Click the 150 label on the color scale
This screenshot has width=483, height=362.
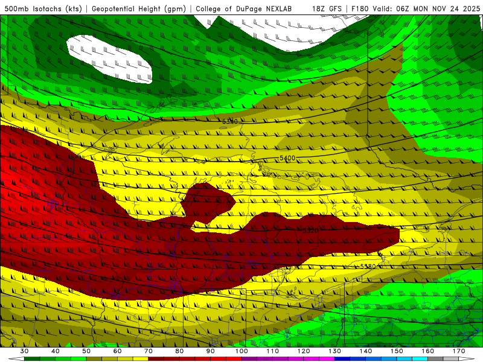(397, 351)
